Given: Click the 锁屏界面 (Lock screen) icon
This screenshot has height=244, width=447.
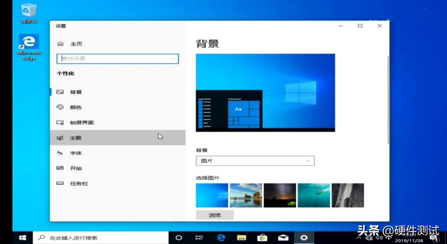Looking at the screenshot, I should pyautogui.click(x=60, y=122).
